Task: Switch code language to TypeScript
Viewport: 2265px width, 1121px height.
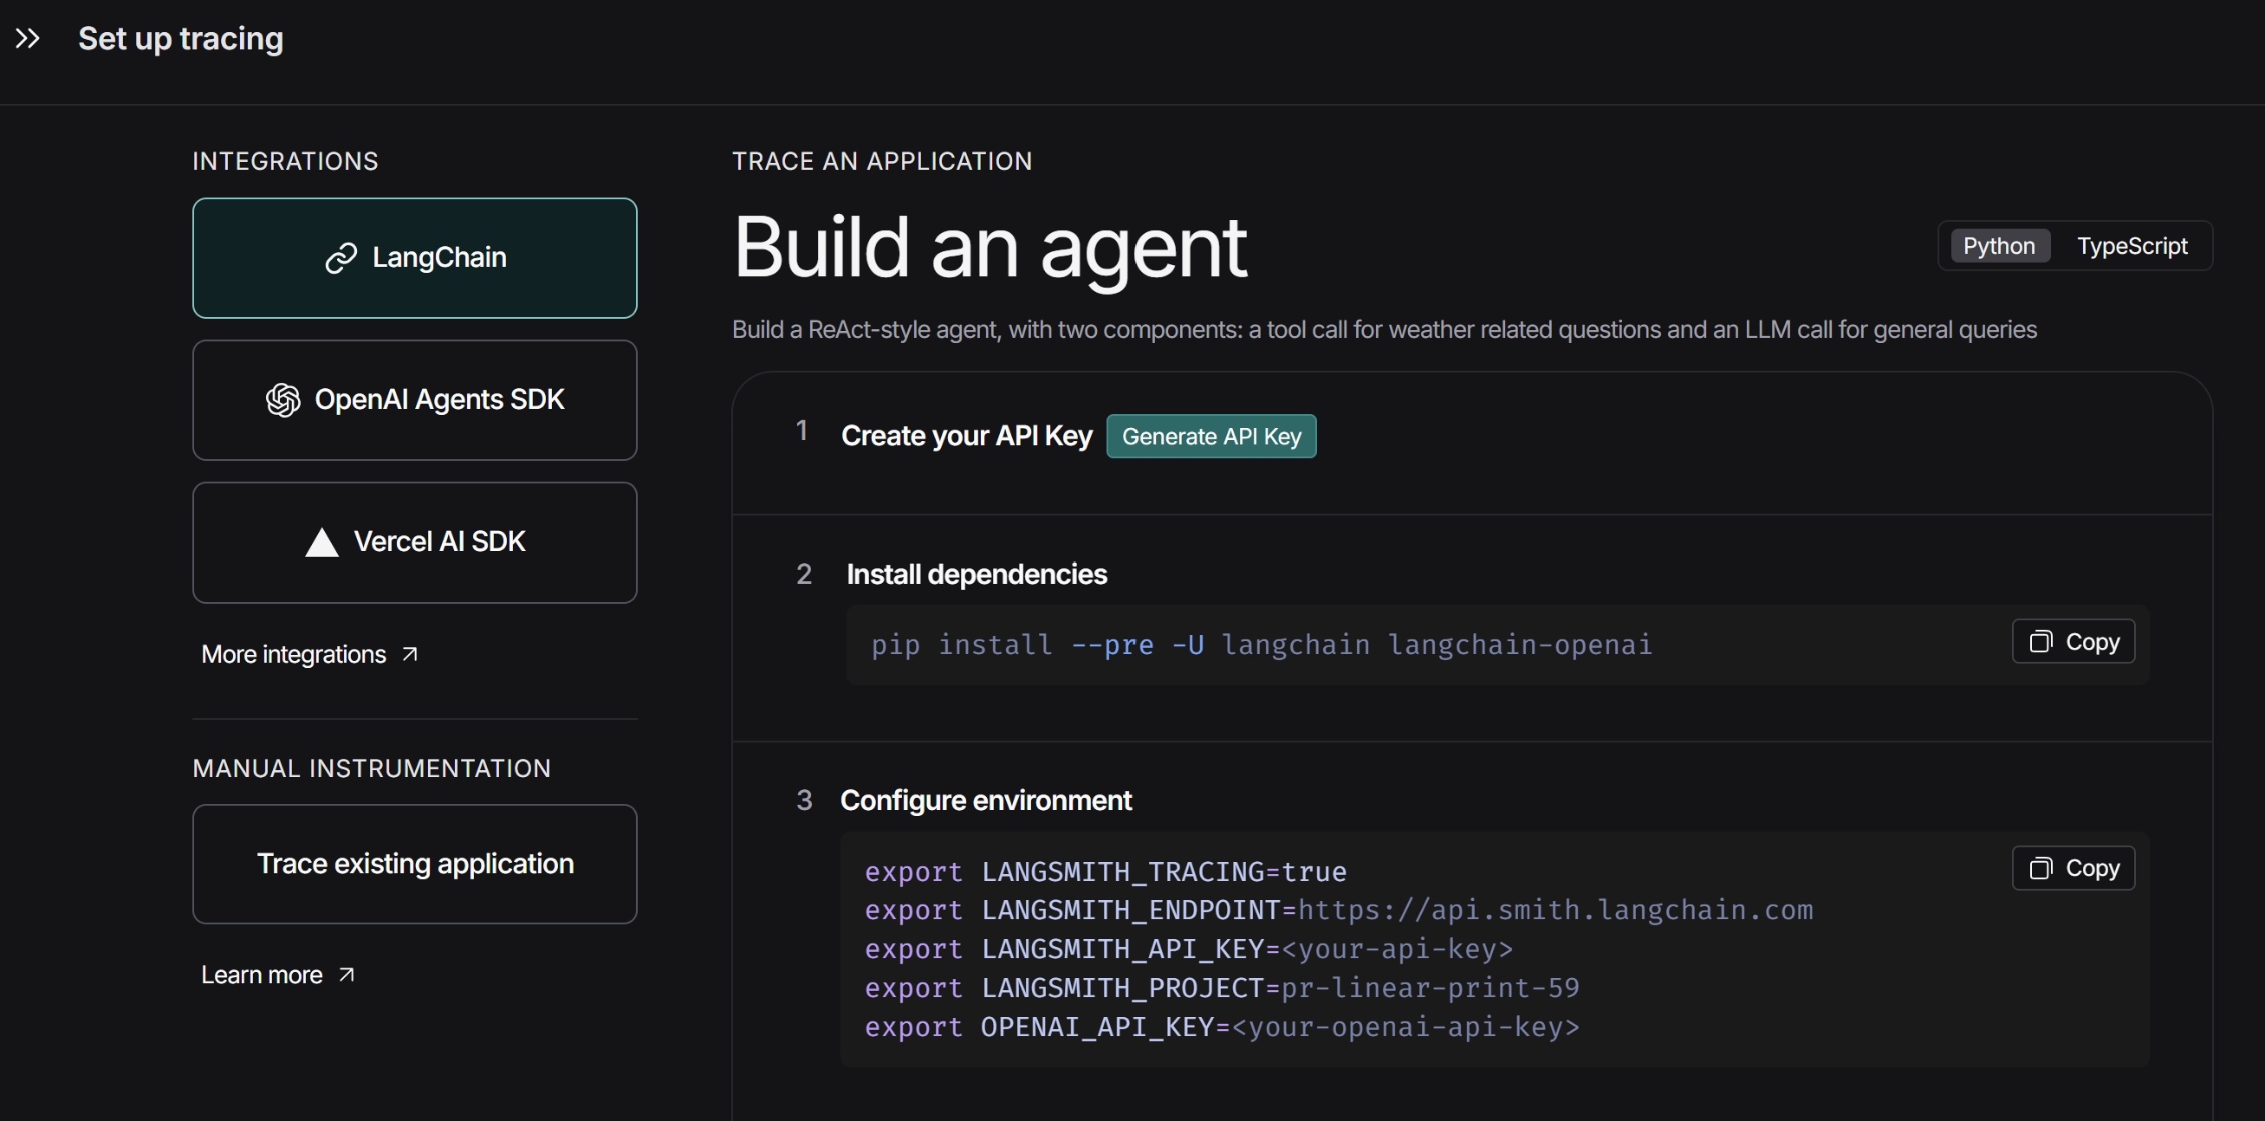Action: click(2132, 246)
